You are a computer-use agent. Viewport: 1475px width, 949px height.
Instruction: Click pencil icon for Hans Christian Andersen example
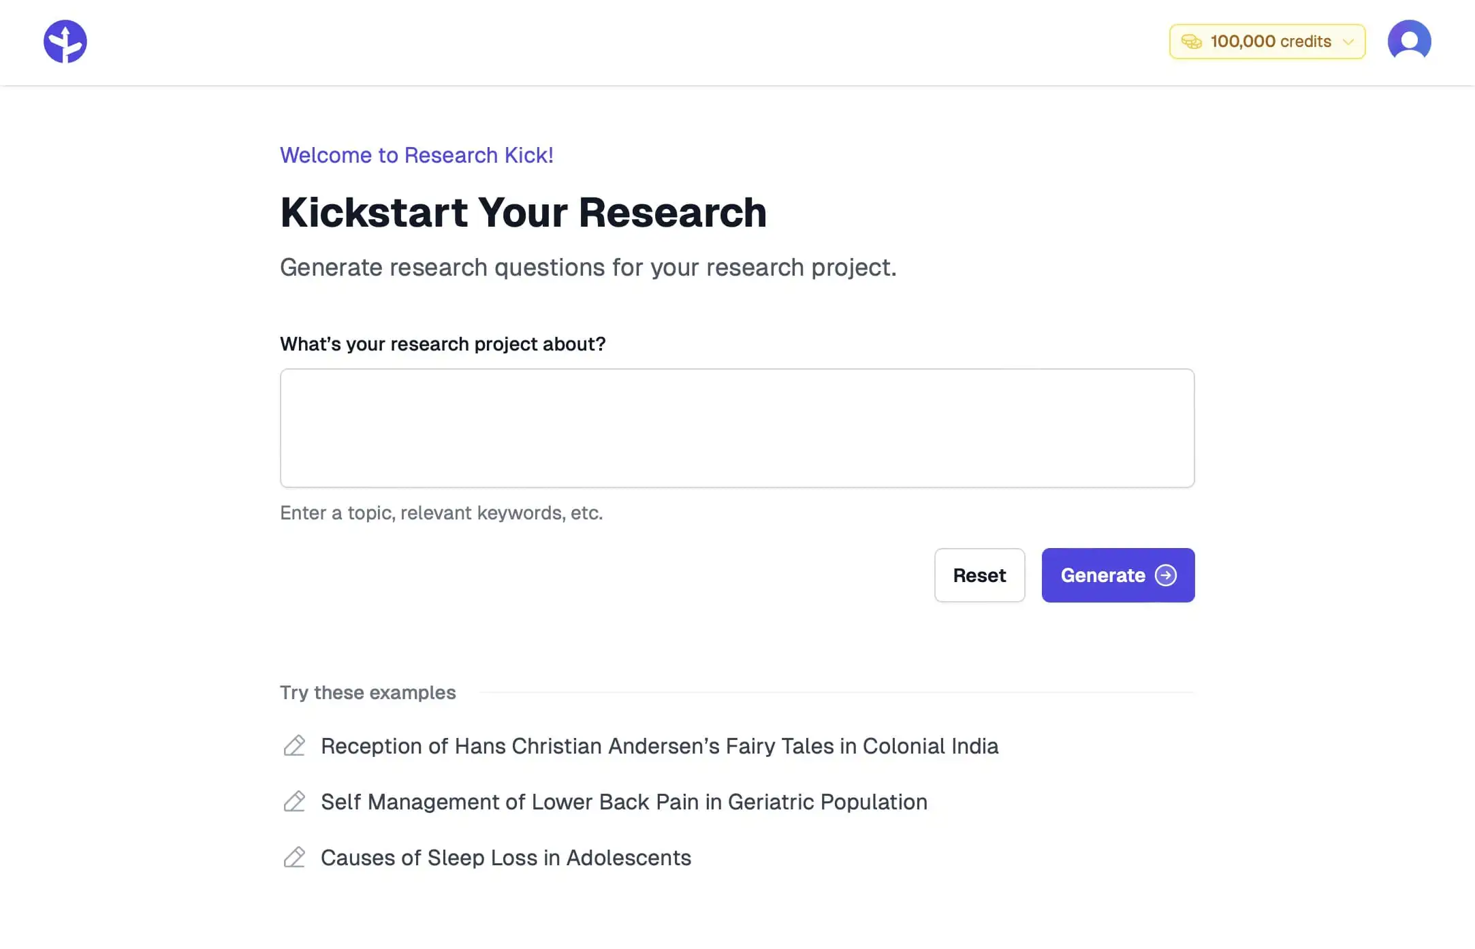[x=294, y=746]
